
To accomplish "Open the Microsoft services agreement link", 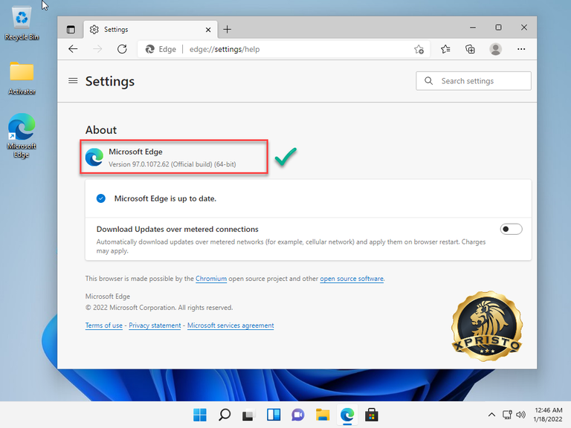I will (230, 325).
